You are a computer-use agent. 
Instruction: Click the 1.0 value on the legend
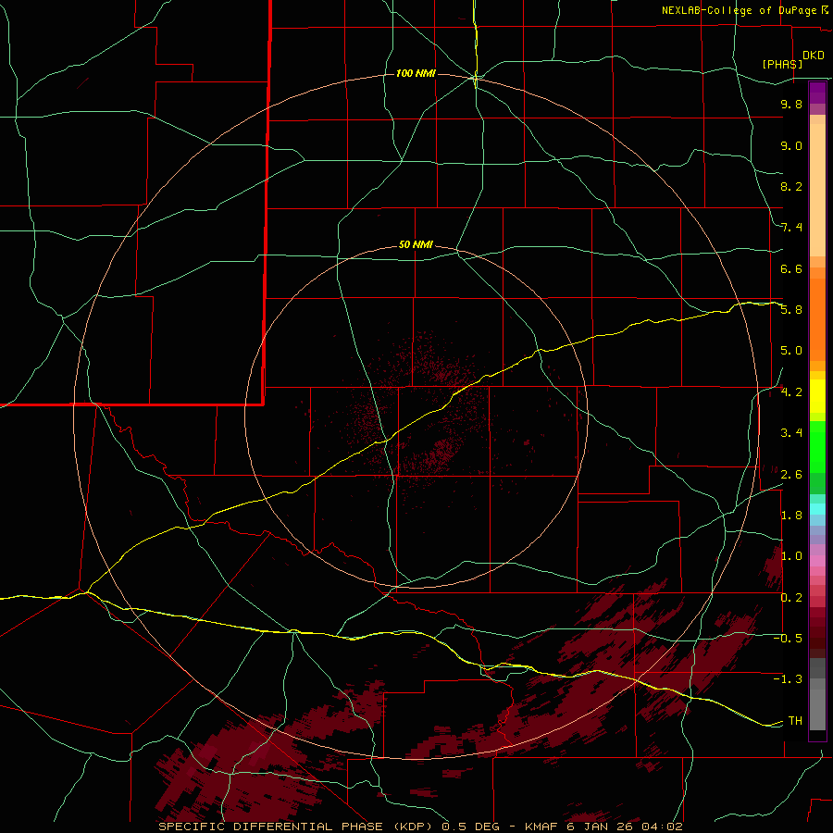click(791, 556)
